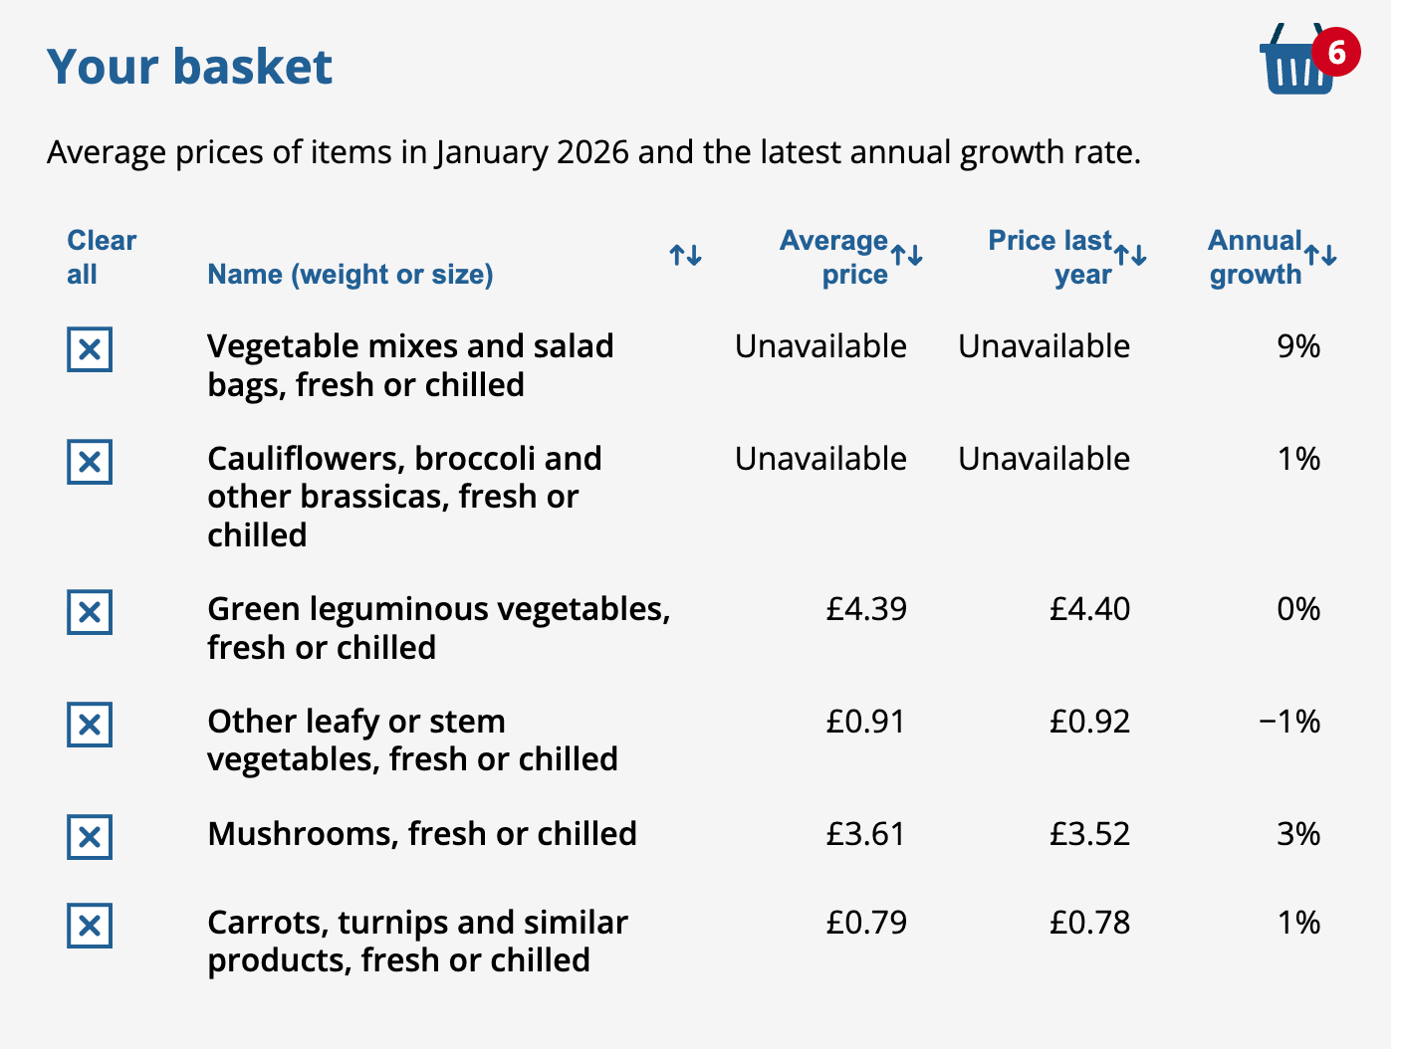1402x1053 pixels.
Task: Click the red basket count badge
Action: [x=1336, y=51]
